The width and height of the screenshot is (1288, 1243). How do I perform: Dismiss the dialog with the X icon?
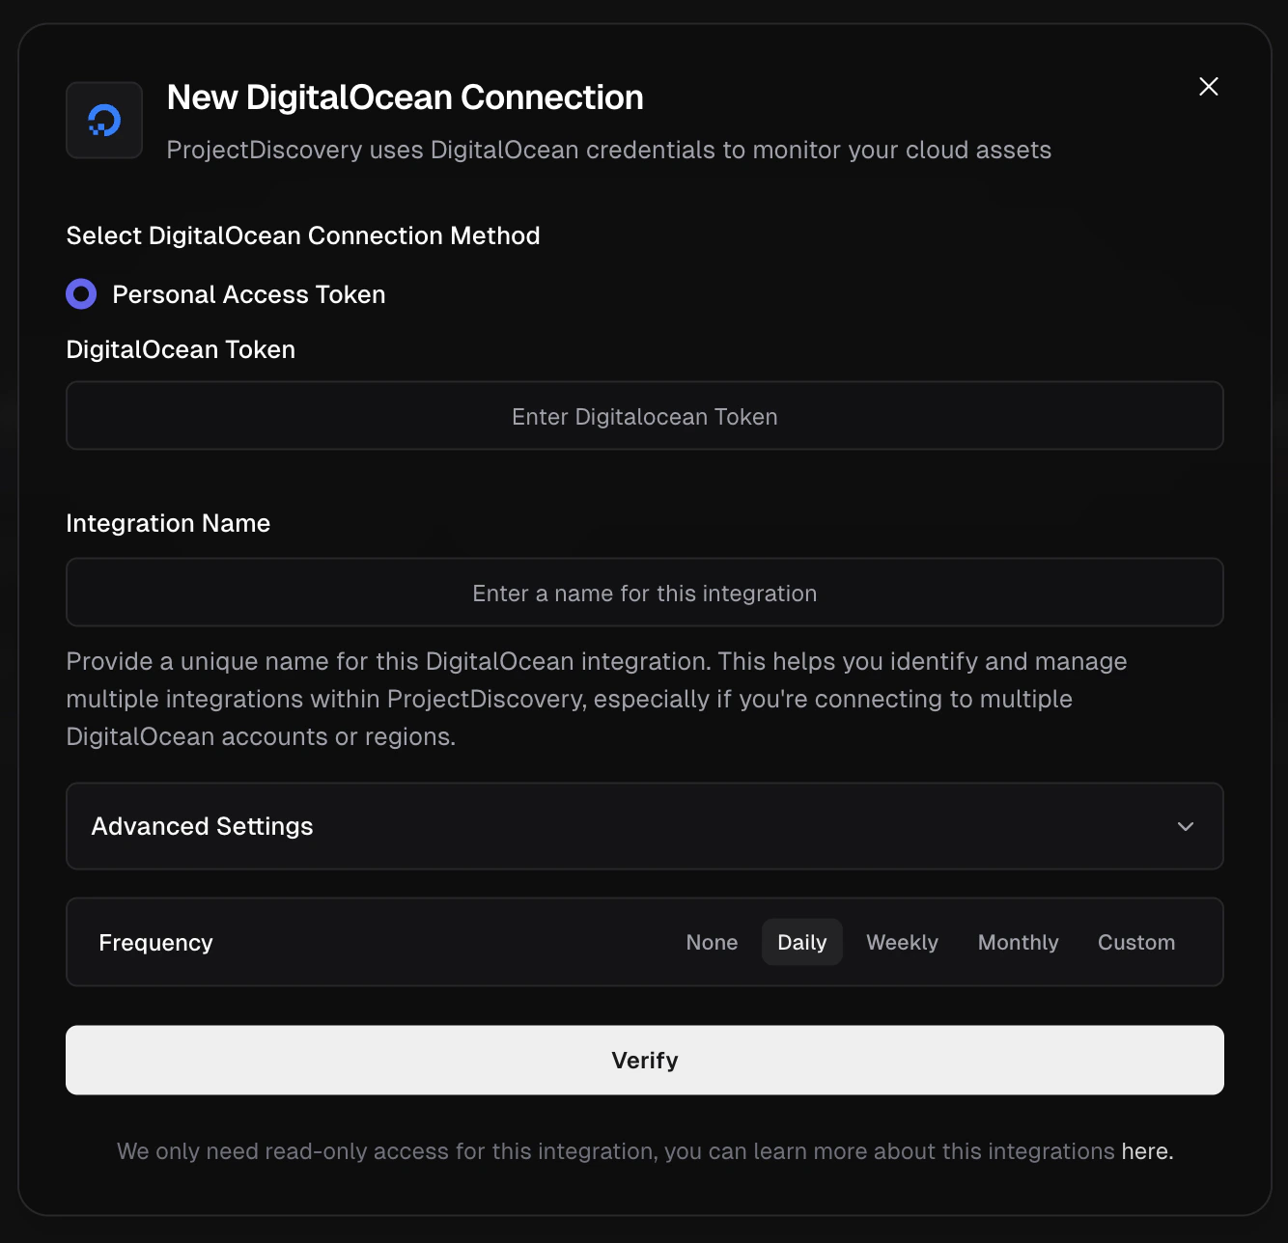1208,86
